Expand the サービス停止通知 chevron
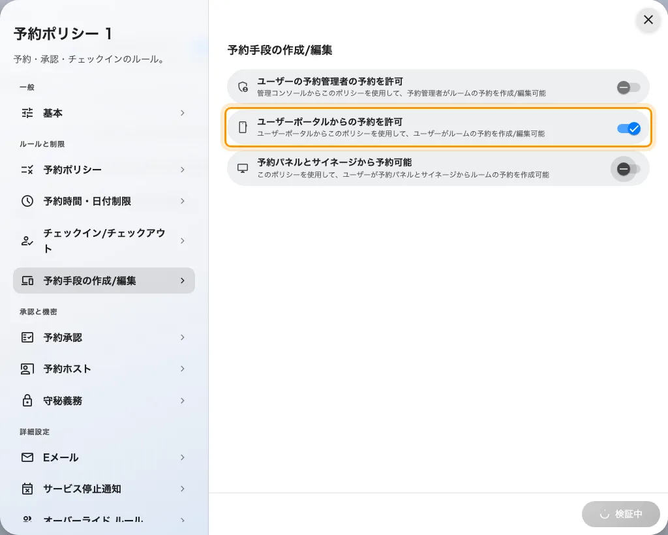 (x=183, y=489)
